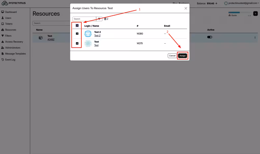260x154 pixels.
Task: Click the Balance $10.40 text
Action: click(x=205, y=3)
